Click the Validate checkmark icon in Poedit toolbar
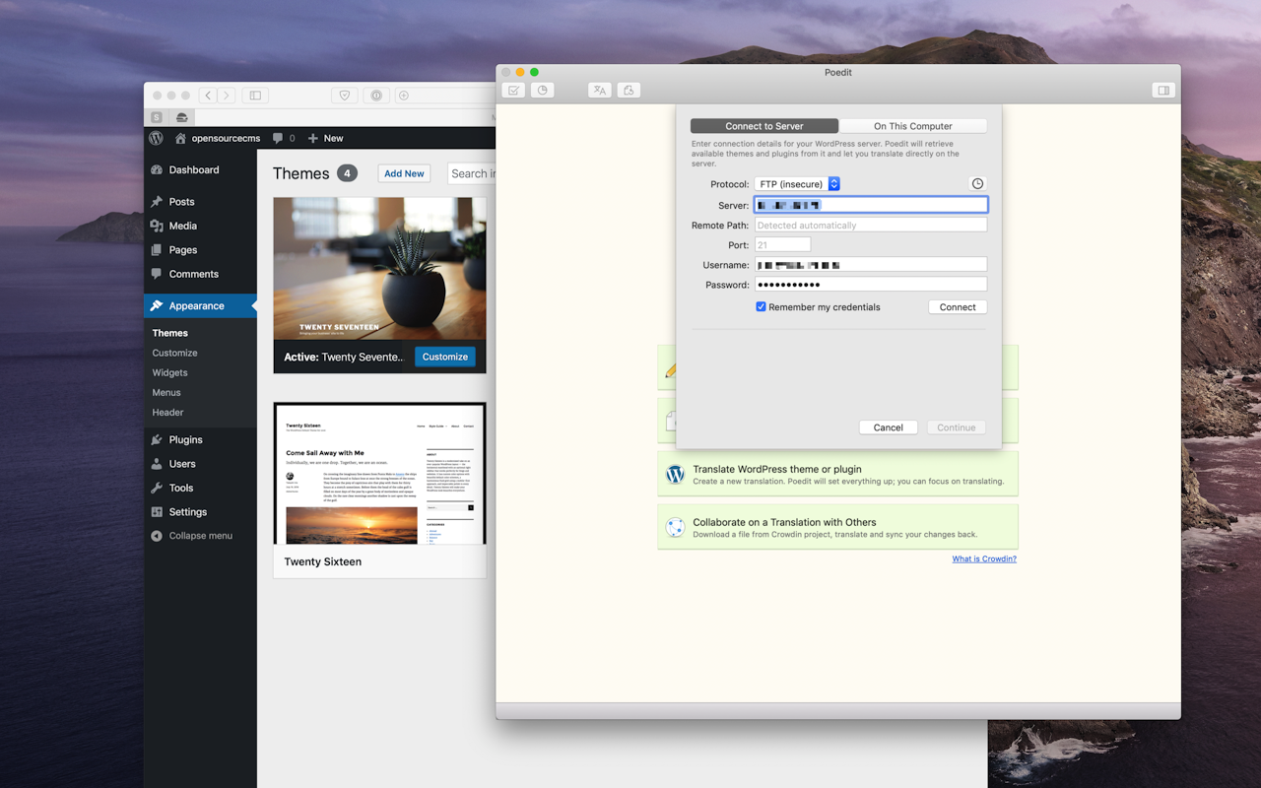 (513, 90)
